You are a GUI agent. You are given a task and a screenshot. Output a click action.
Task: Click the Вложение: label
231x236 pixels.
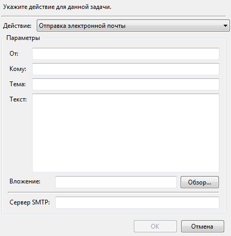click(x=25, y=181)
